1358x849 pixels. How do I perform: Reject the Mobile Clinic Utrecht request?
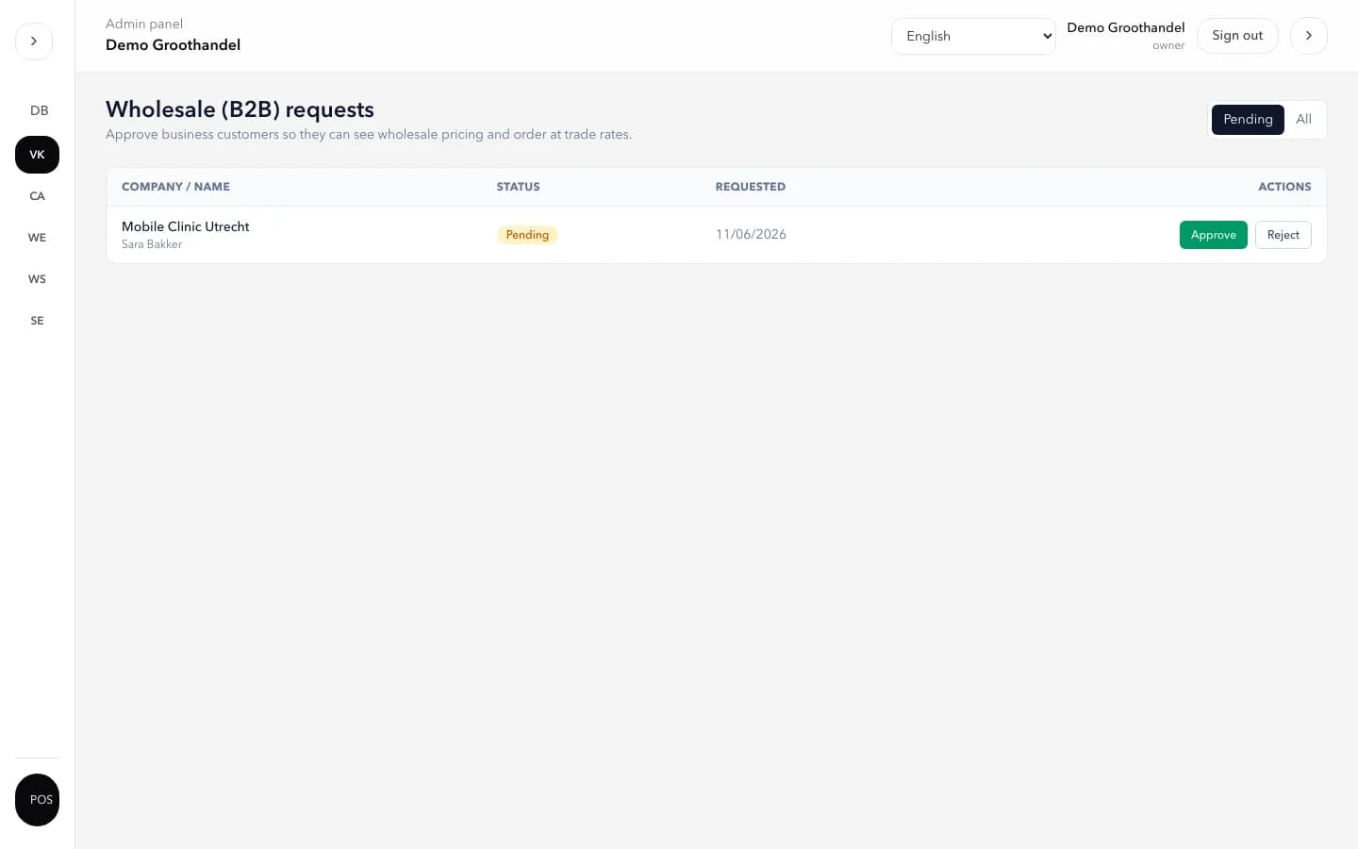coord(1283,235)
